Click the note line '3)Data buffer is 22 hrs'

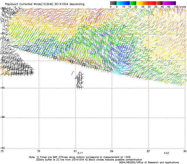(89, 160)
